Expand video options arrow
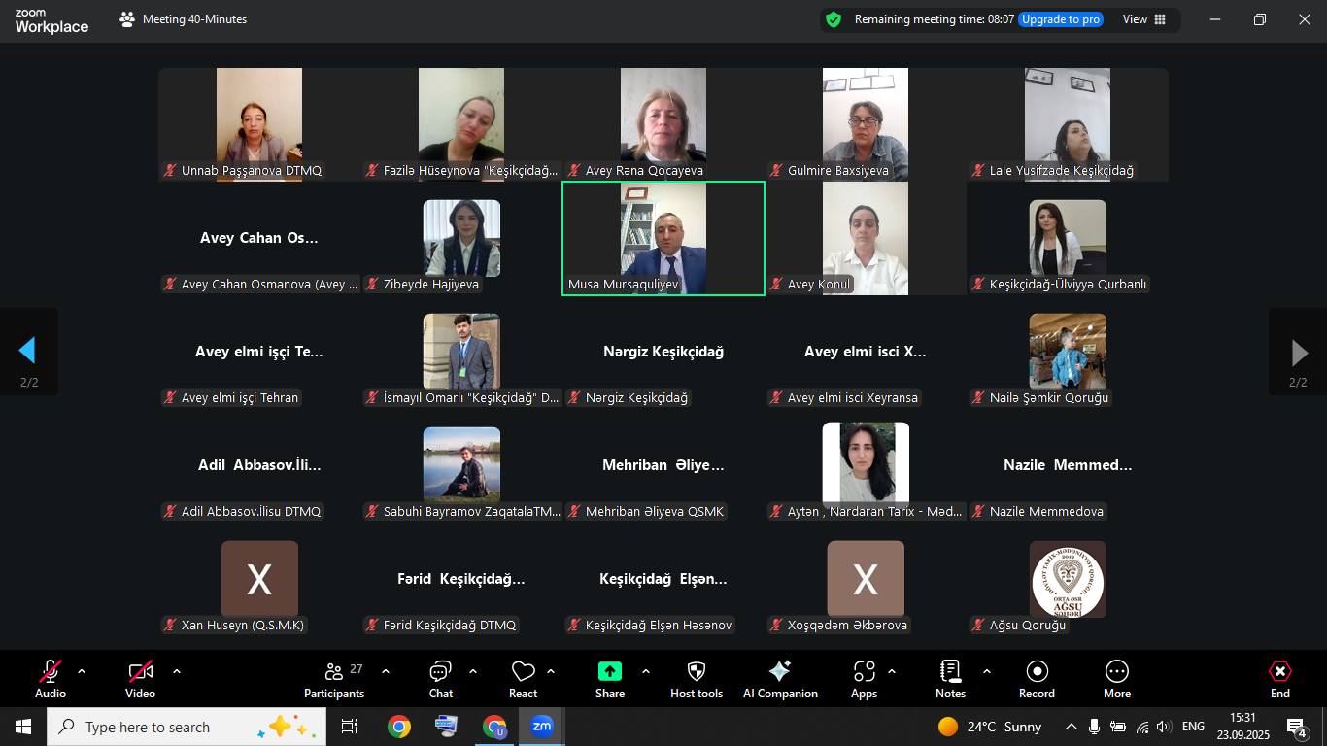This screenshot has width=1327, height=746. 176,671
